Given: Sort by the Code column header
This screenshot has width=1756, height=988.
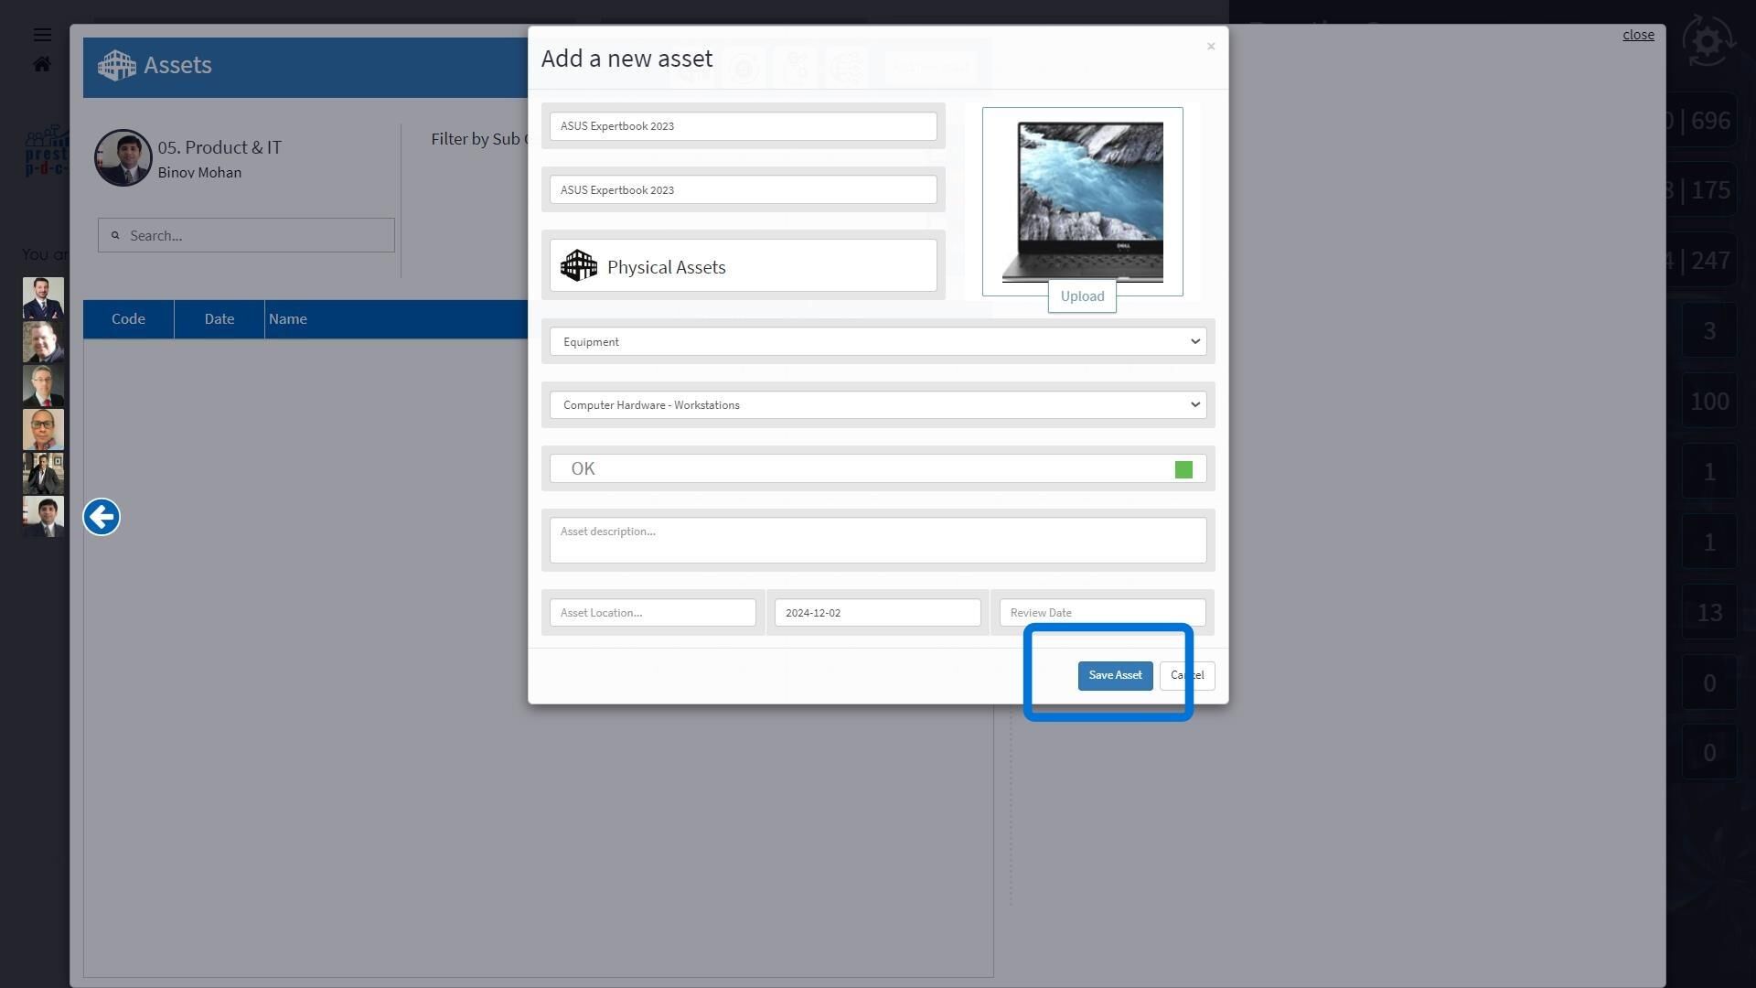Looking at the screenshot, I should click(x=128, y=319).
